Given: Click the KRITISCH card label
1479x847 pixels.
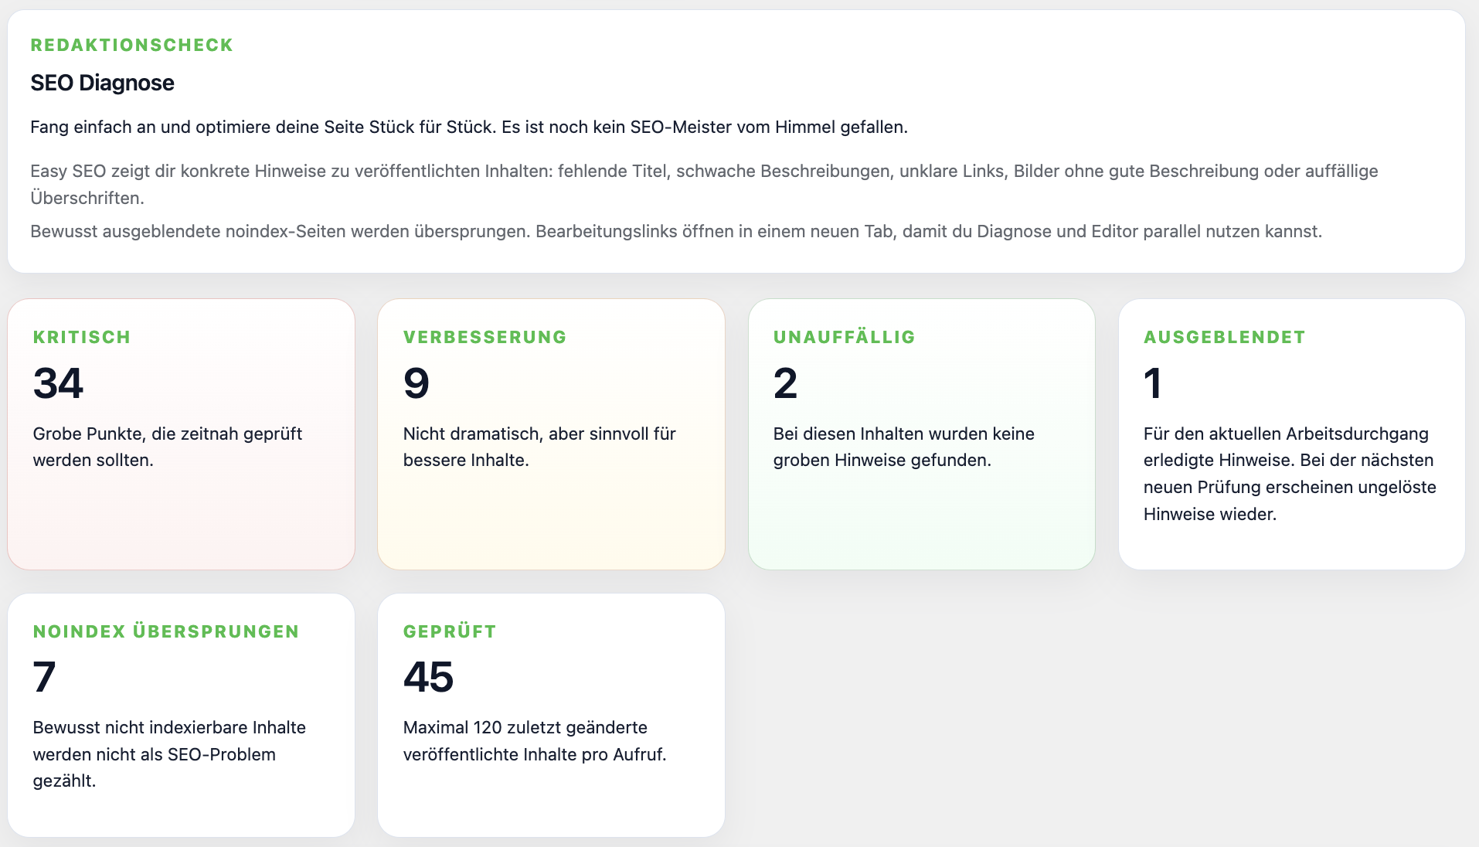Looking at the screenshot, I should point(82,337).
